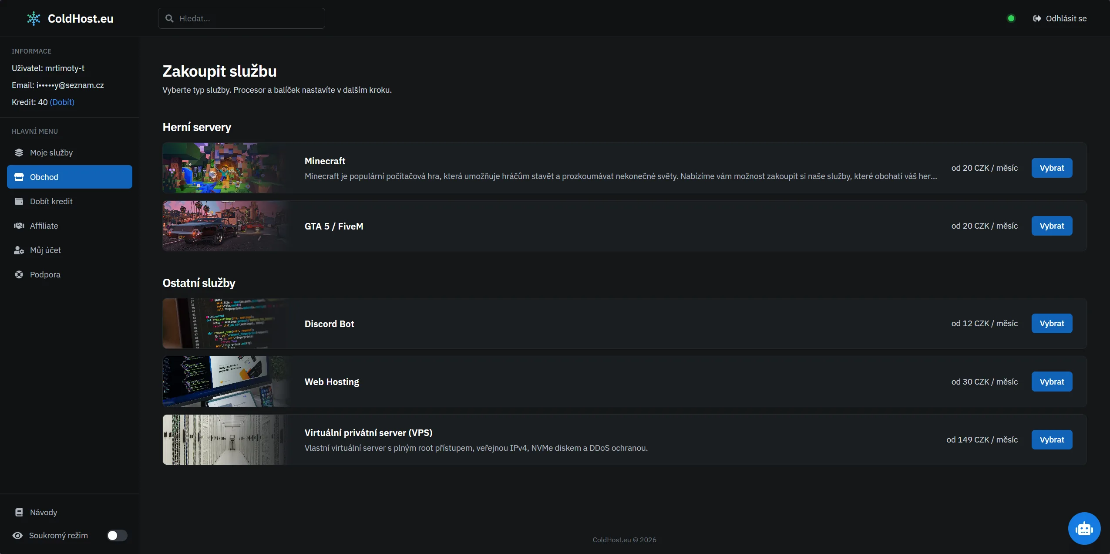The width and height of the screenshot is (1110, 554).
Task: Open Návody in sidebar
Action: [x=70, y=512]
